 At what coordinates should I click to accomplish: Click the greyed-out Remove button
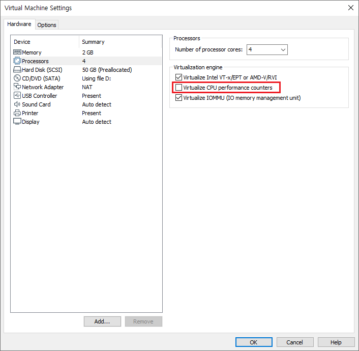pos(143,321)
